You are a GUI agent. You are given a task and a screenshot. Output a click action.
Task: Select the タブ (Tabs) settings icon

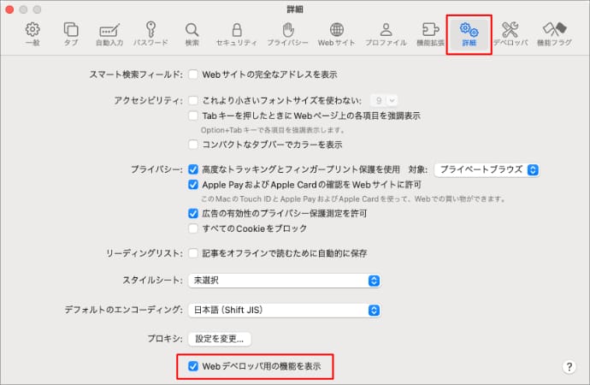point(71,33)
